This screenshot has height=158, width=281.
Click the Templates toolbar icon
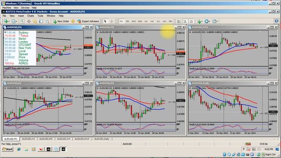(214, 22)
